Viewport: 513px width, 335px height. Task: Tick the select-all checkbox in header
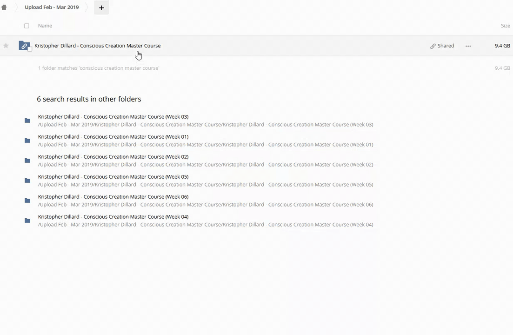coord(27,26)
